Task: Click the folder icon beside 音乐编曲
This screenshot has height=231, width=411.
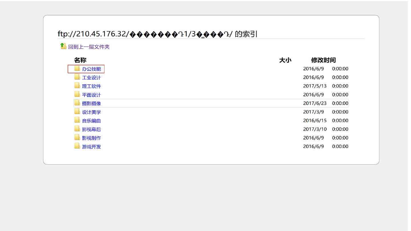Action: pos(77,120)
